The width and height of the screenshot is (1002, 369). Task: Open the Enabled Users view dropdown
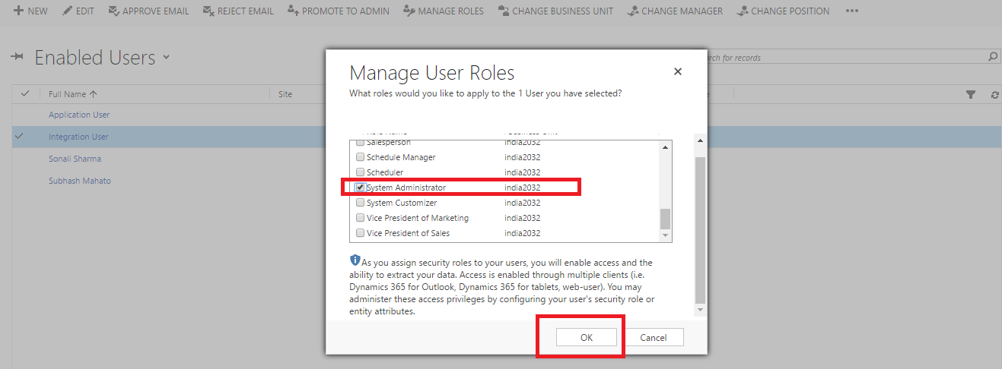(x=167, y=58)
